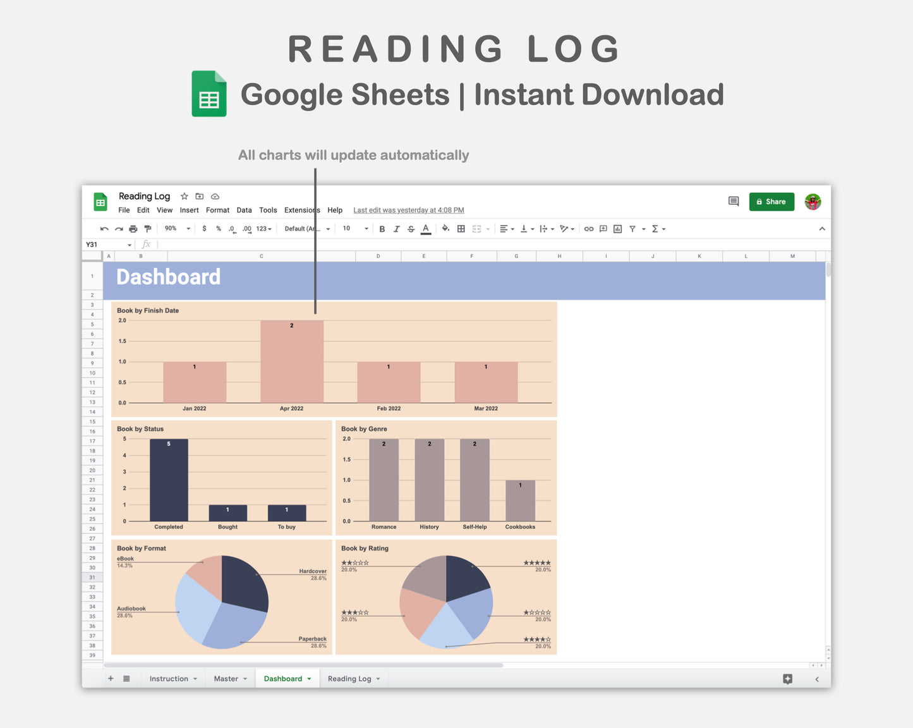Select the Paint format tool
Screen dimensions: 913x728
coord(147,228)
